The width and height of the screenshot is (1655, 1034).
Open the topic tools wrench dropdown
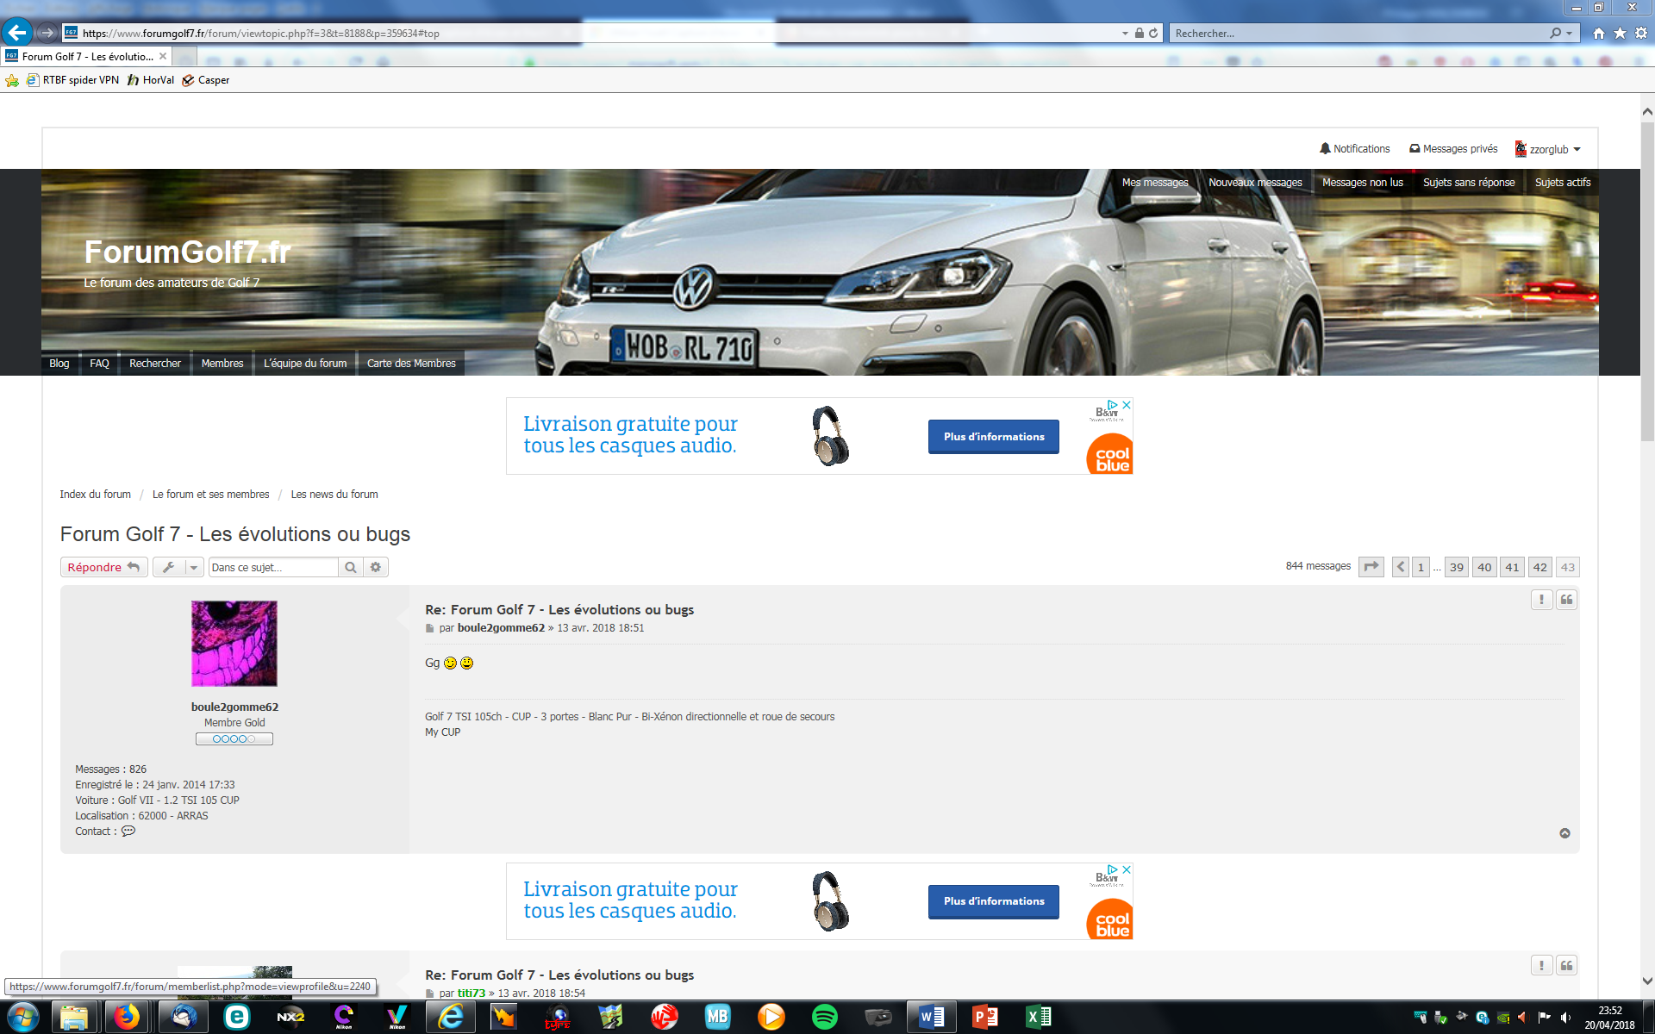(x=178, y=567)
